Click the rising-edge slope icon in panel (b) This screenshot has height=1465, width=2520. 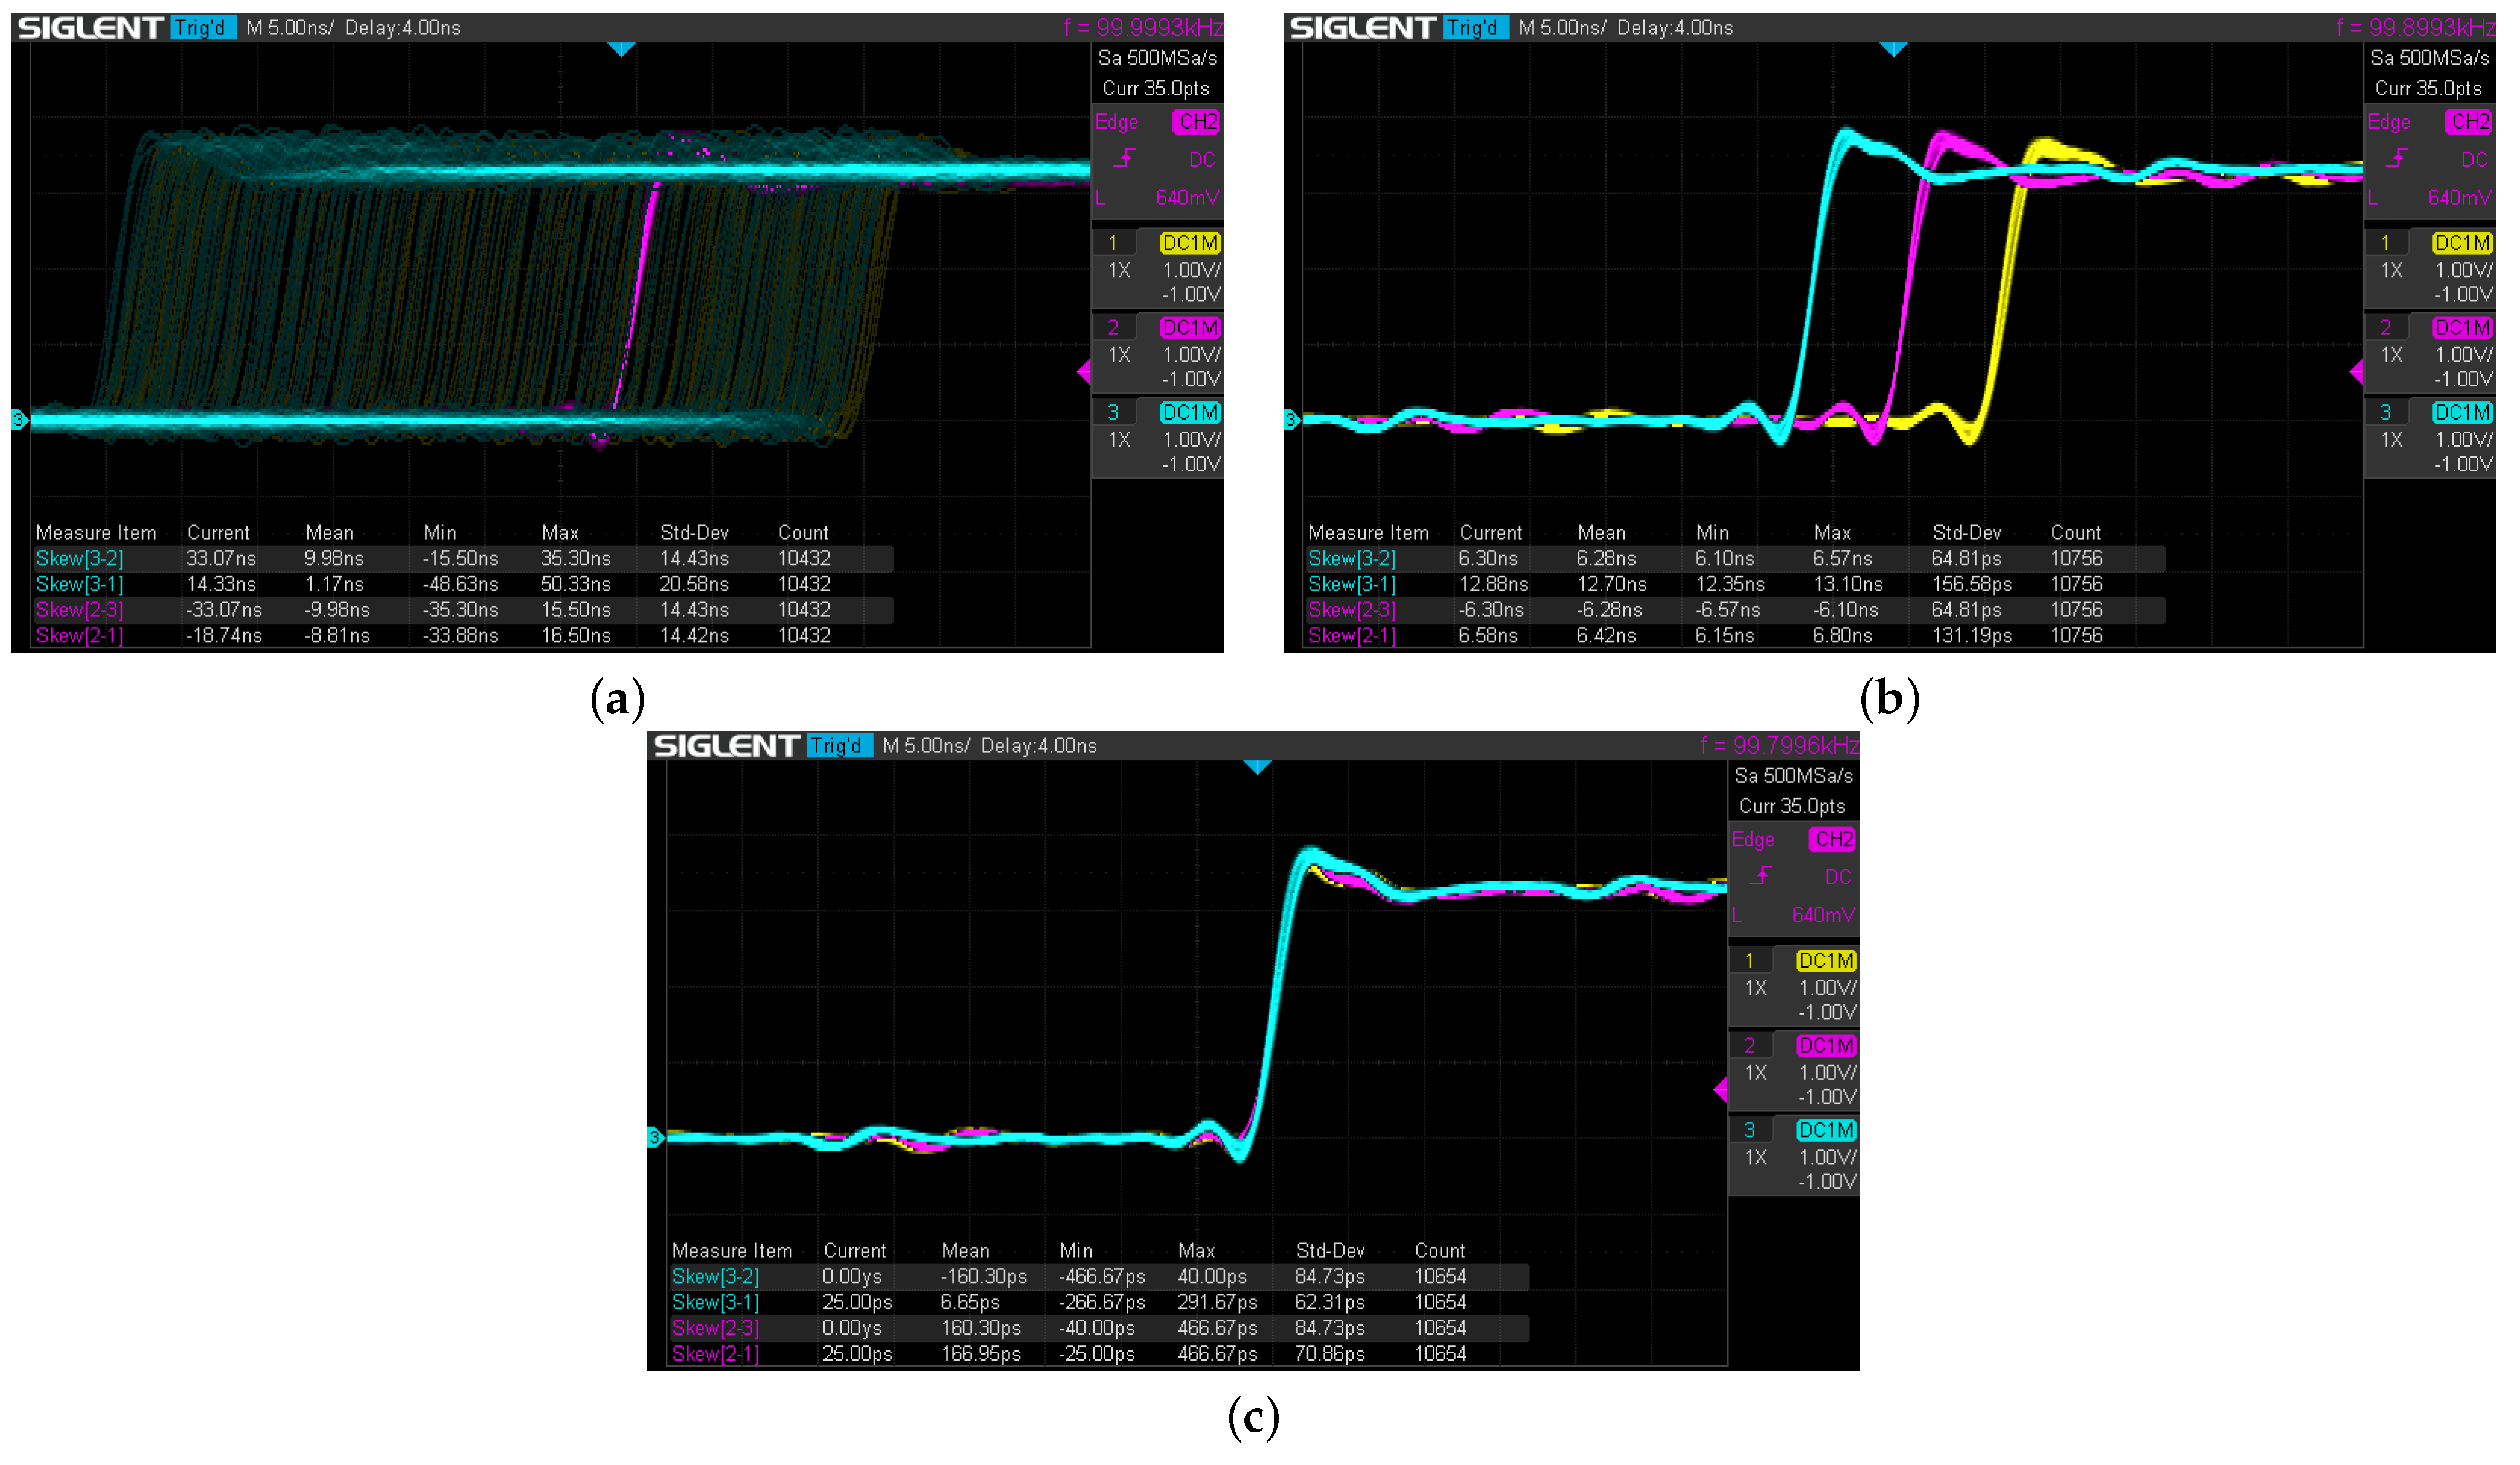(2397, 159)
